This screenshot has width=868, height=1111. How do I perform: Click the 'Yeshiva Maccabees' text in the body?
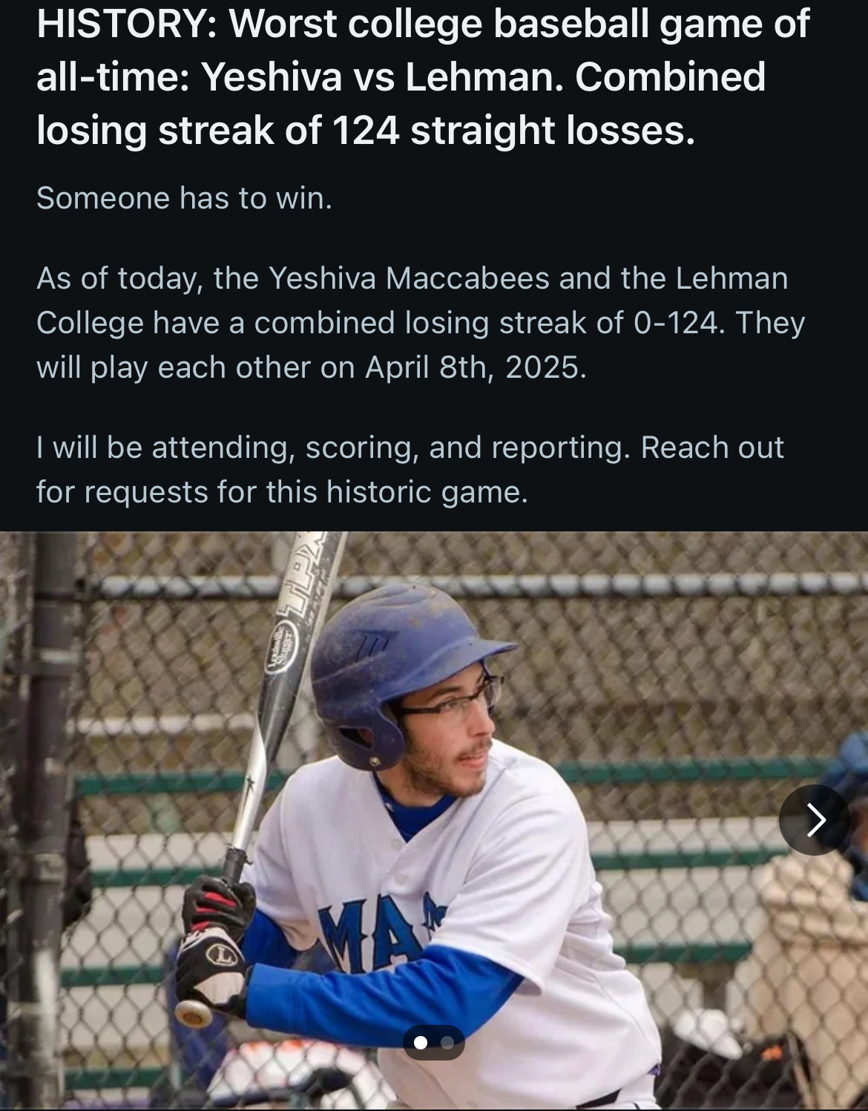click(x=410, y=278)
